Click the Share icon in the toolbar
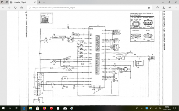Screen dimensions: 179x111 pyautogui.click(x=170, y=7)
